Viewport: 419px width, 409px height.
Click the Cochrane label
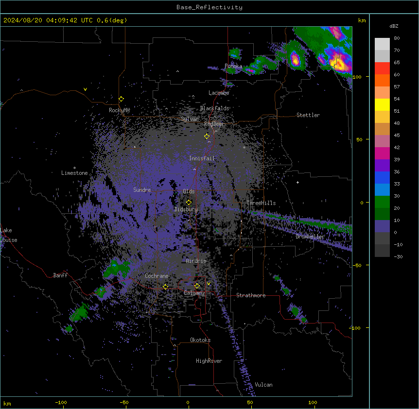[157, 276]
